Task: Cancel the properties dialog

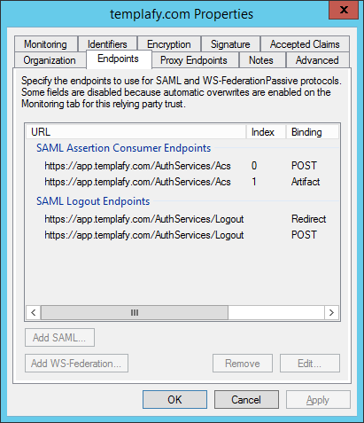Action: pos(246,400)
